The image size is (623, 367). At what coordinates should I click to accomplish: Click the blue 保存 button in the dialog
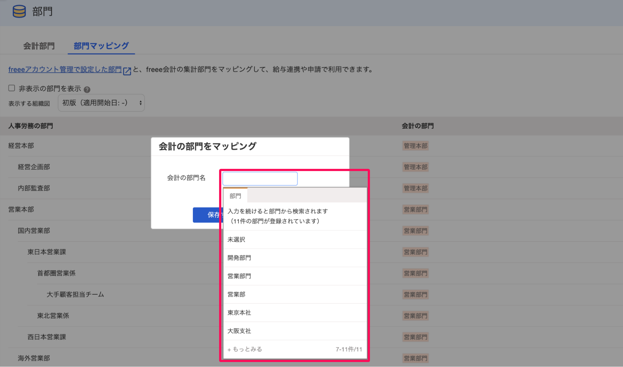[208, 215]
